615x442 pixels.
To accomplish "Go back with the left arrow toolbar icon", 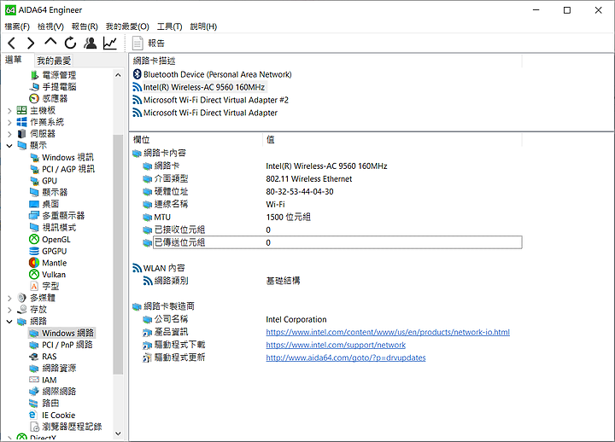I will (12, 43).
